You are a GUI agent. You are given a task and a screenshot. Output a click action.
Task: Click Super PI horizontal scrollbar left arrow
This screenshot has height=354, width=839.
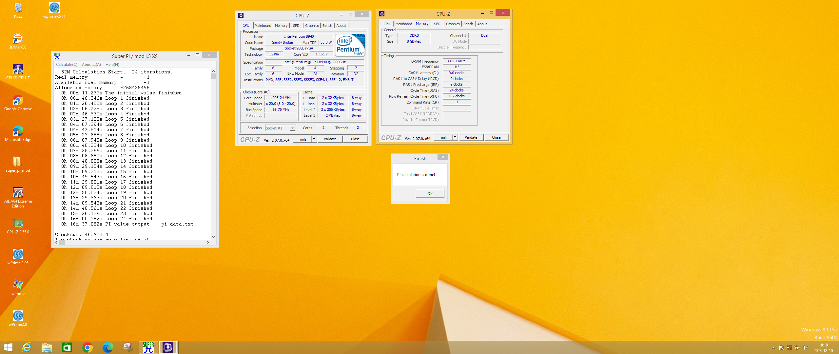pyautogui.click(x=57, y=243)
